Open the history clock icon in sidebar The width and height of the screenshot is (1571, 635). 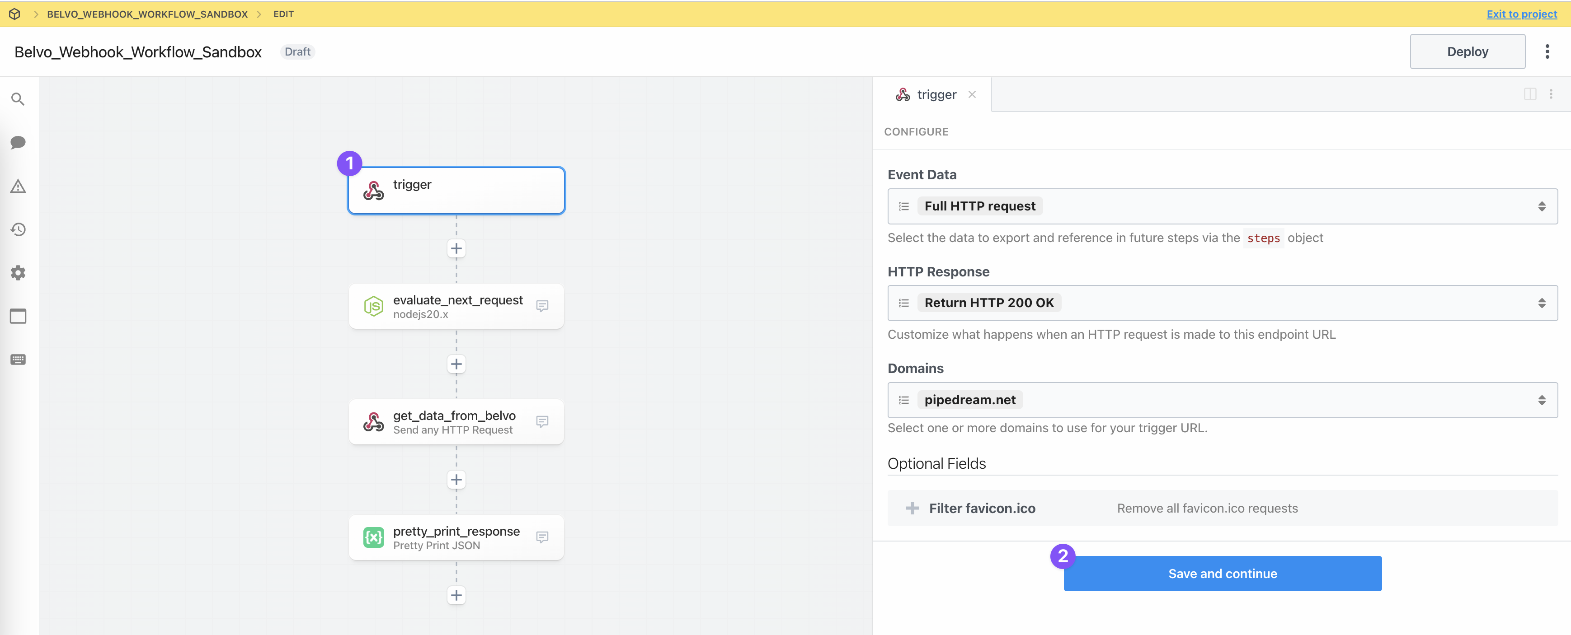pyautogui.click(x=18, y=229)
